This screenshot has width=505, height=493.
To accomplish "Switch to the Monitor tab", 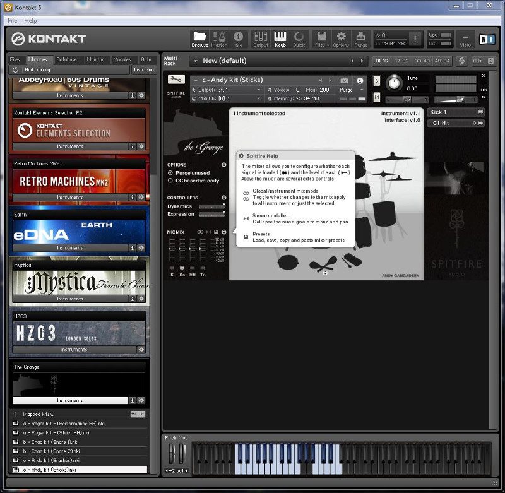I will coord(95,59).
